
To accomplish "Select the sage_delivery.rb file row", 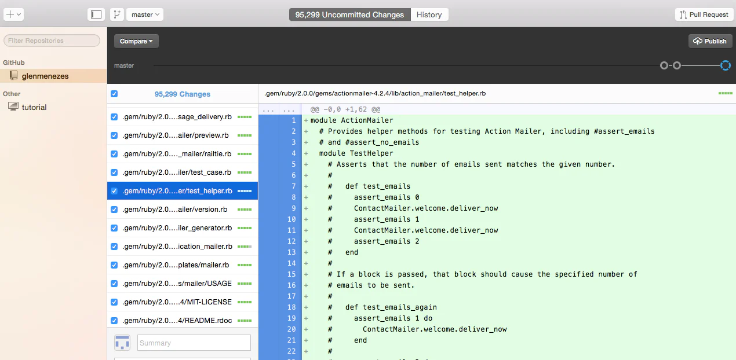I will 183,117.
